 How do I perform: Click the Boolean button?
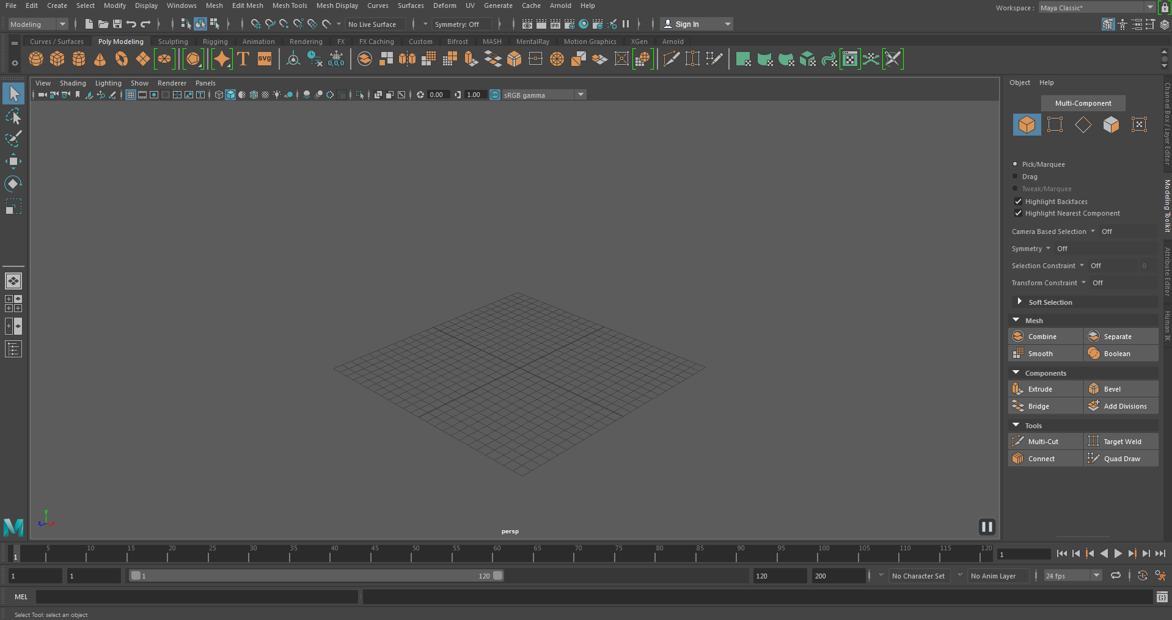pyautogui.click(x=1121, y=354)
